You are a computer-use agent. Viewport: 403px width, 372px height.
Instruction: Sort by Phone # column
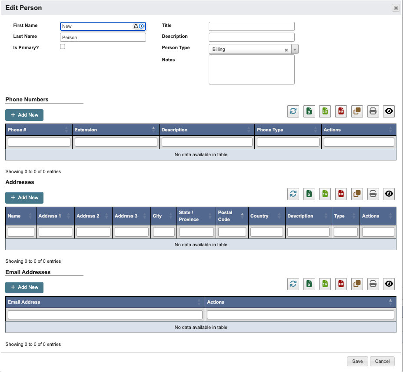(x=39, y=130)
